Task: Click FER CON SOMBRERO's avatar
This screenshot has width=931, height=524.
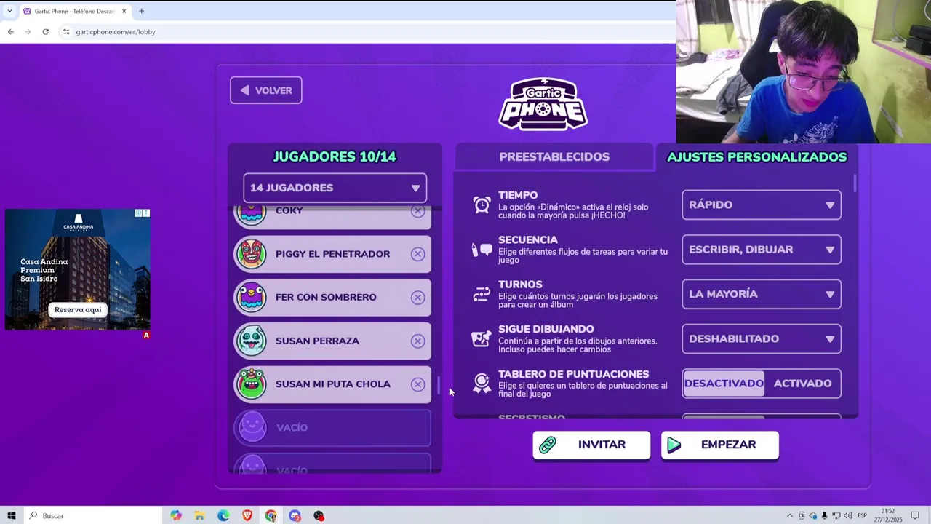Action: (252, 297)
